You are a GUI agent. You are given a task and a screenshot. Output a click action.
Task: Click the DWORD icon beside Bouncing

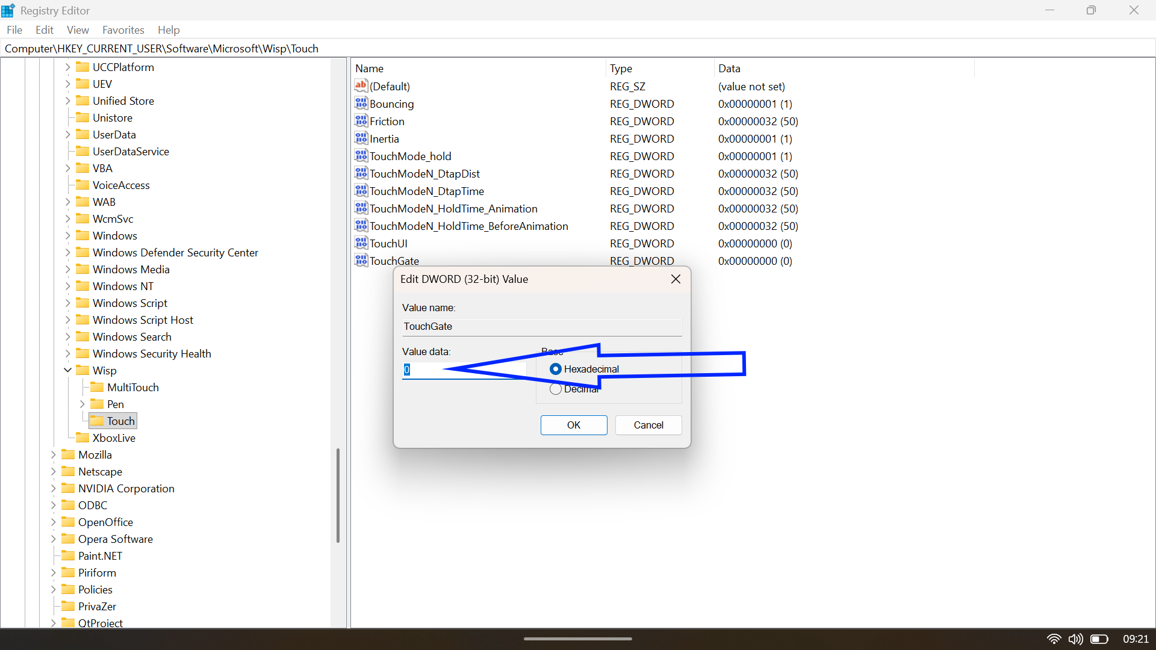361,104
